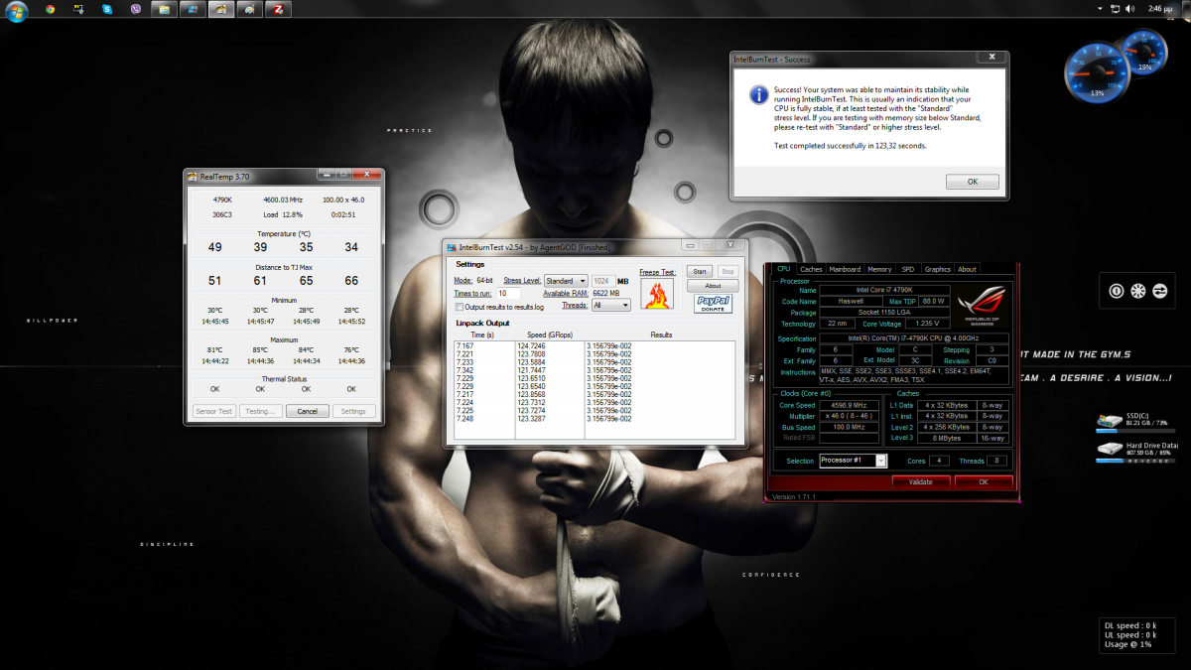Viewport: 1191px width, 670px height.
Task: Stop the IntelBurnTest run
Action: pos(728,271)
